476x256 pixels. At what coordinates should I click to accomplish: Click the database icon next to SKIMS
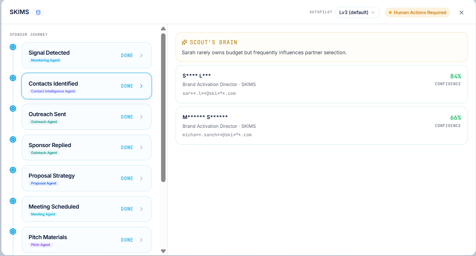(38, 12)
